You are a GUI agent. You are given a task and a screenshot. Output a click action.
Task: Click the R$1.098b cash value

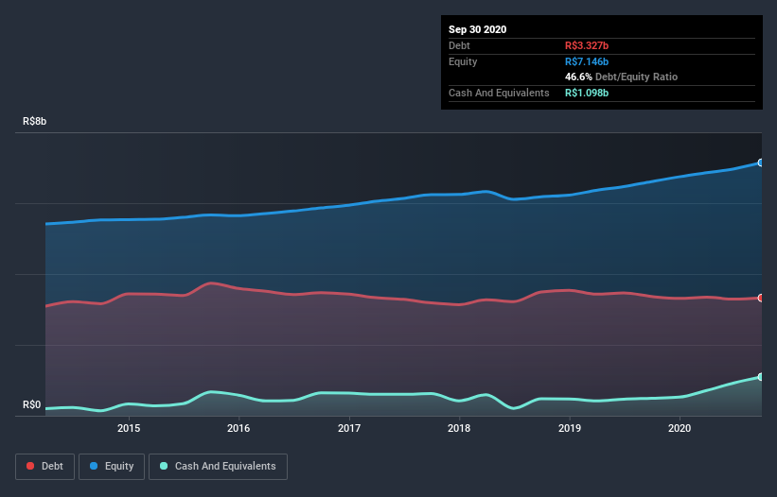click(587, 93)
